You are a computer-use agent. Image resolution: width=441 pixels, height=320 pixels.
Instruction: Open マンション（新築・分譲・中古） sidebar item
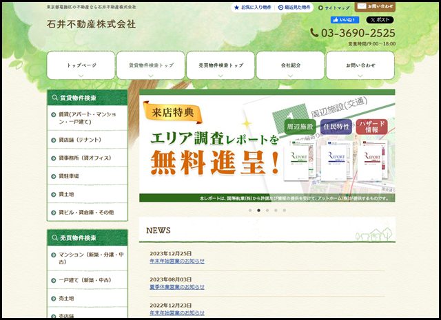[88, 258]
